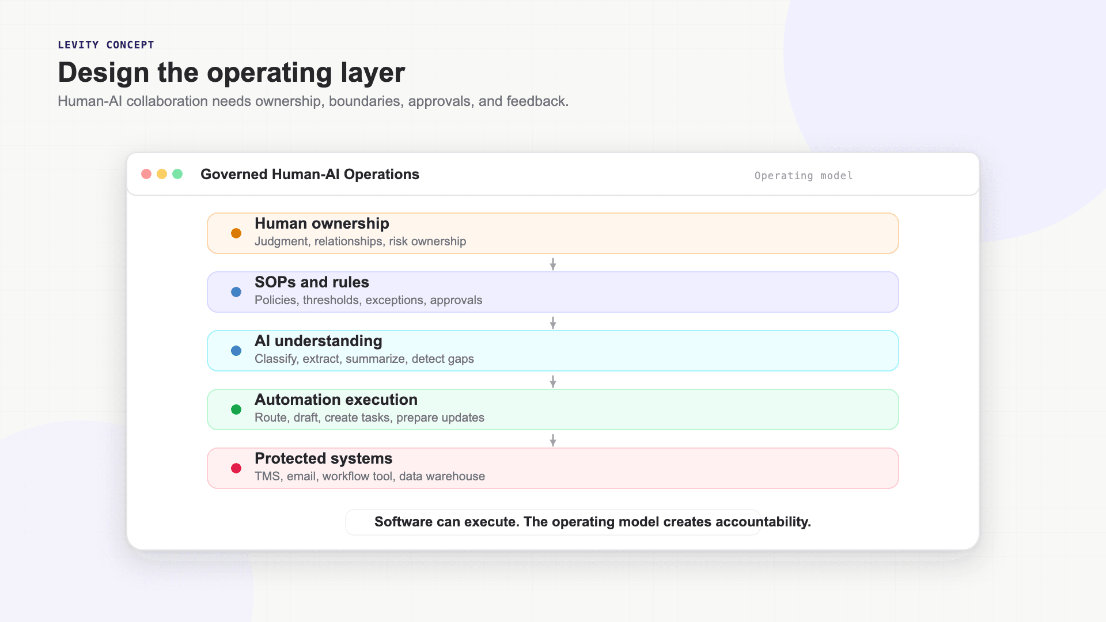Click the red dot beside Protected systems
The width and height of the screenshot is (1106, 622).
[236, 468]
